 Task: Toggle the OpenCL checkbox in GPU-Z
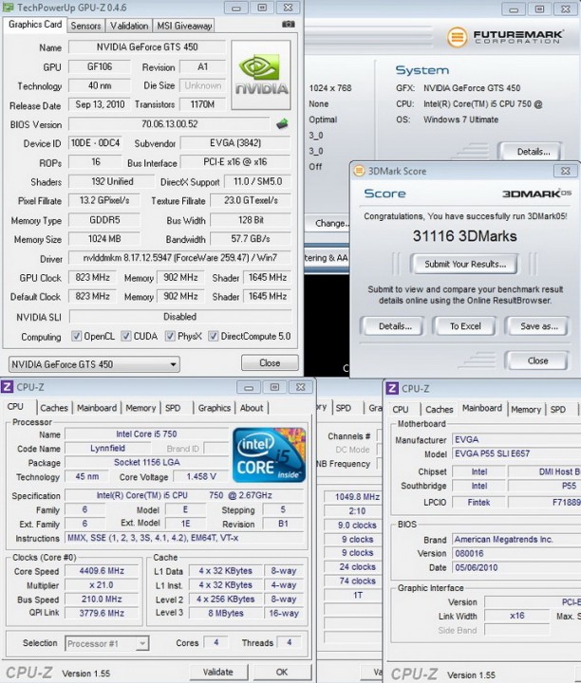point(76,336)
